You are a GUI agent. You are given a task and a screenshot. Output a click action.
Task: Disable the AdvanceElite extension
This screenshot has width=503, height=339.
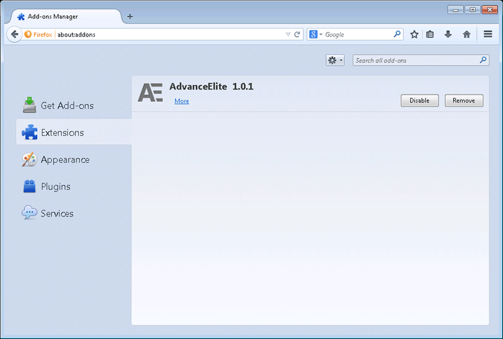pyautogui.click(x=419, y=101)
